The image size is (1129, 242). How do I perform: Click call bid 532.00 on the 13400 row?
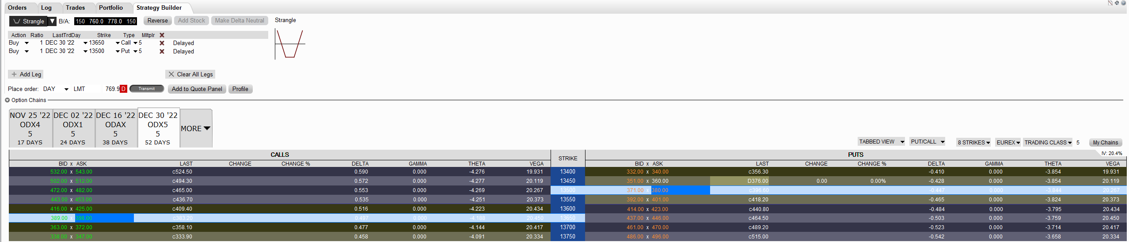pos(59,172)
